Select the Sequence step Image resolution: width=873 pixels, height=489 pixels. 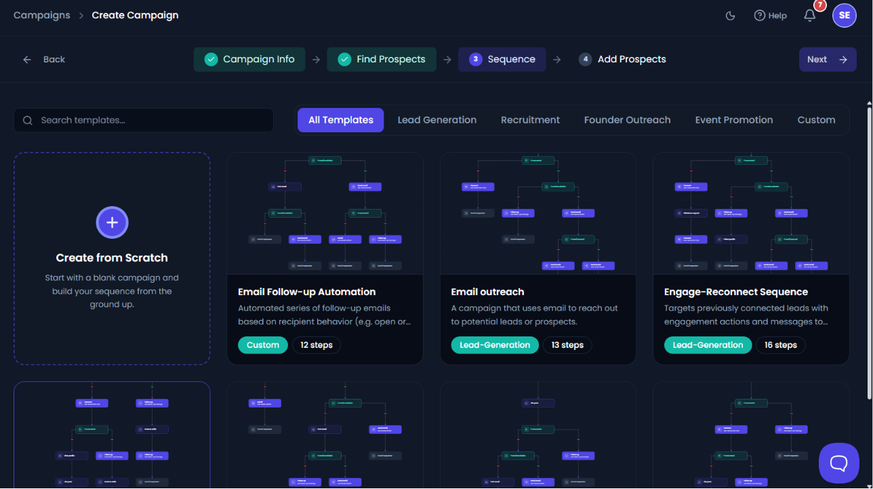tap(502, 60)
